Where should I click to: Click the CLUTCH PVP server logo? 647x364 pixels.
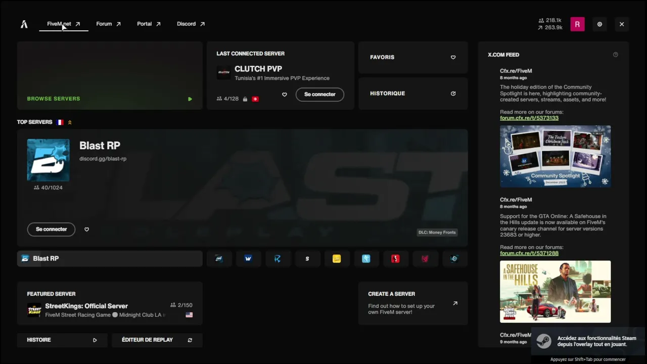[x=223, y=72]
